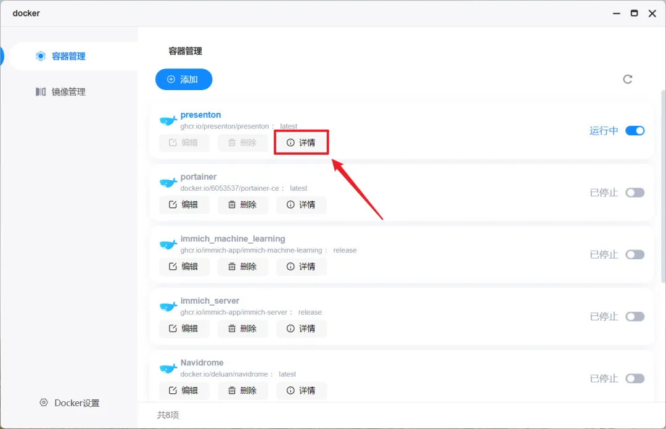Viewport: 666px width, 429px height.
Task: Enable the immich_machine_learning container switch
Action: 635,255
